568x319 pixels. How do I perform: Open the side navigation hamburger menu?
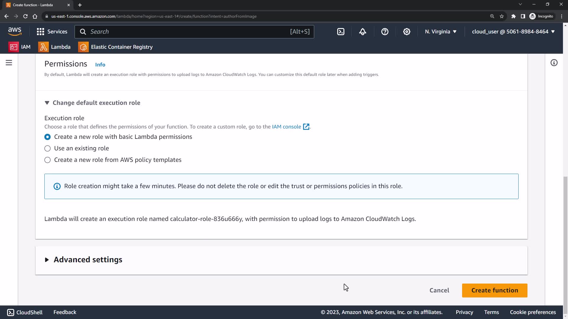tap(9, 63)
